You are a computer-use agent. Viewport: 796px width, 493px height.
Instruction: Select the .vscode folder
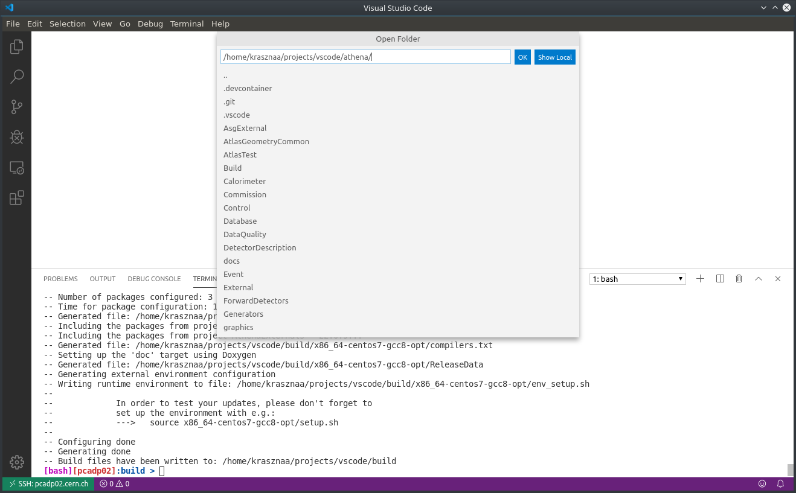coord(398,115)
